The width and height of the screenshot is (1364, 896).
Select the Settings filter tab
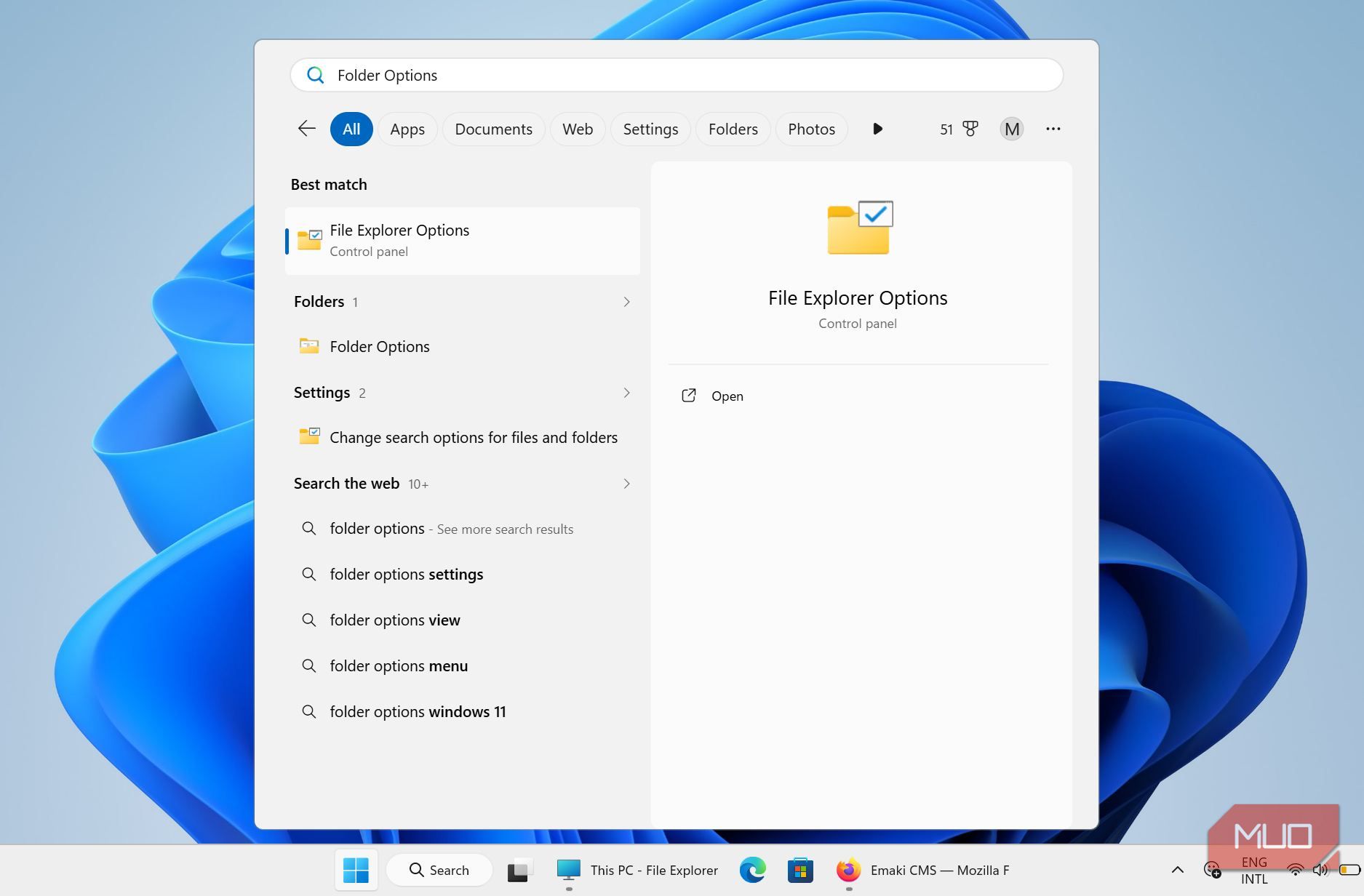pyautogui.click(x=650, y=129)
